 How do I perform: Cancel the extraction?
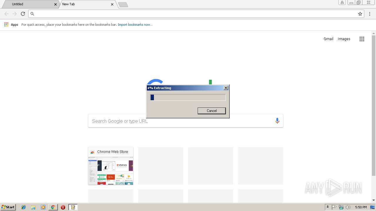pyautogui.click(x=211, y=111)
